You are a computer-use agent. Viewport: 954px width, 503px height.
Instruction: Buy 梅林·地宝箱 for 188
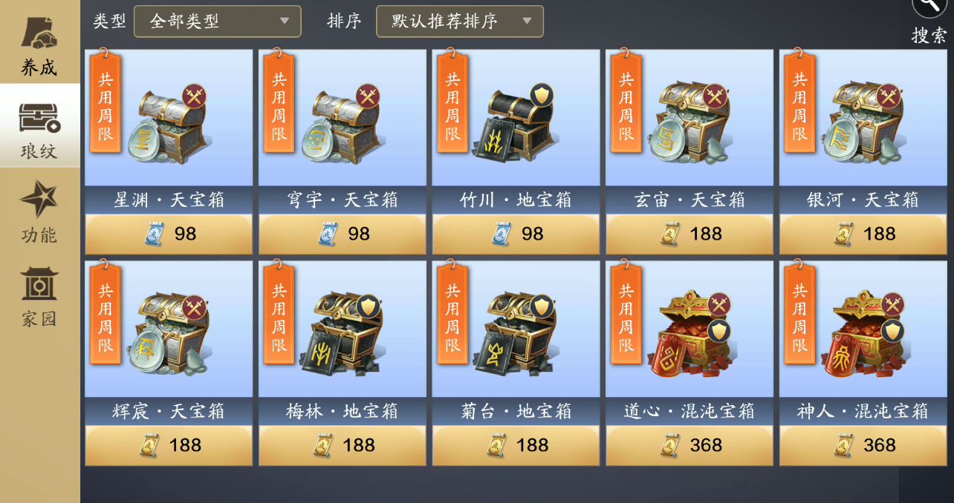(x=342, y=445)
